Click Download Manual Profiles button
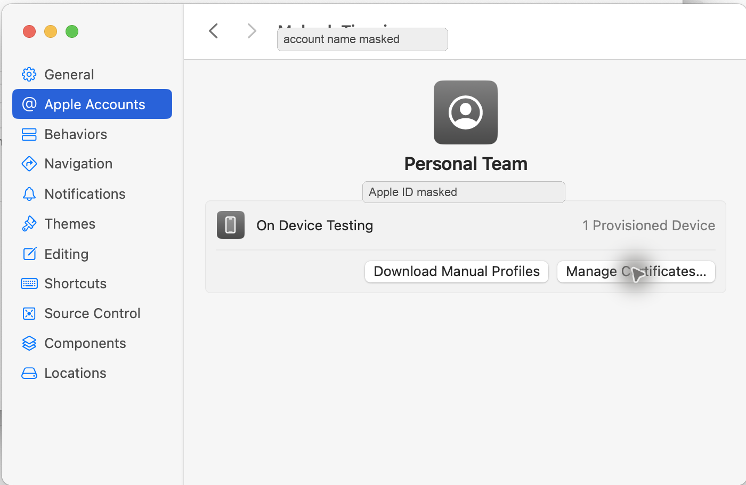Image resolution: width=746 pixels, height=485 pixels. pyautogui.click(x=457, y=272)
